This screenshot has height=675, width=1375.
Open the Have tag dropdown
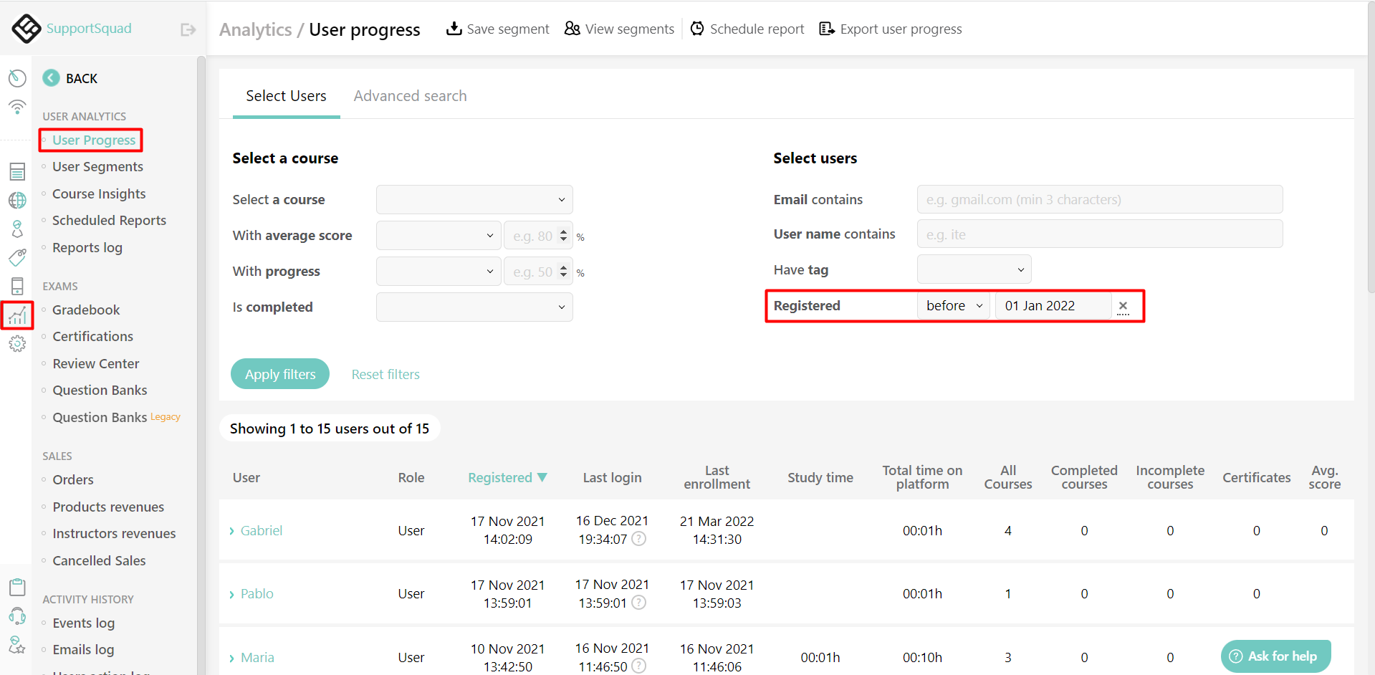coord(973,269)
